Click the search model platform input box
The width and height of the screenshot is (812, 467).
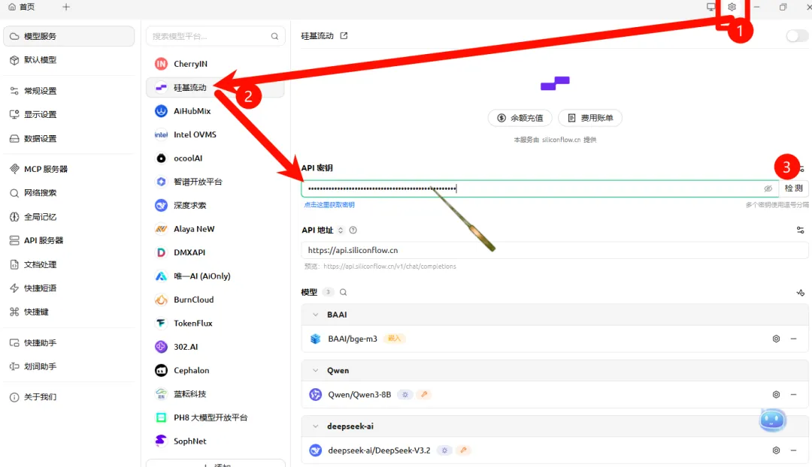pos(216,36)
